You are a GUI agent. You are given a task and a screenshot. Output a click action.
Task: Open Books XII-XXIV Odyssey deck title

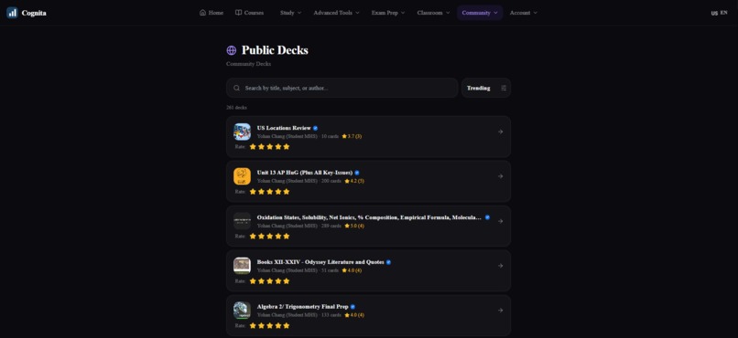click(320, 262)
